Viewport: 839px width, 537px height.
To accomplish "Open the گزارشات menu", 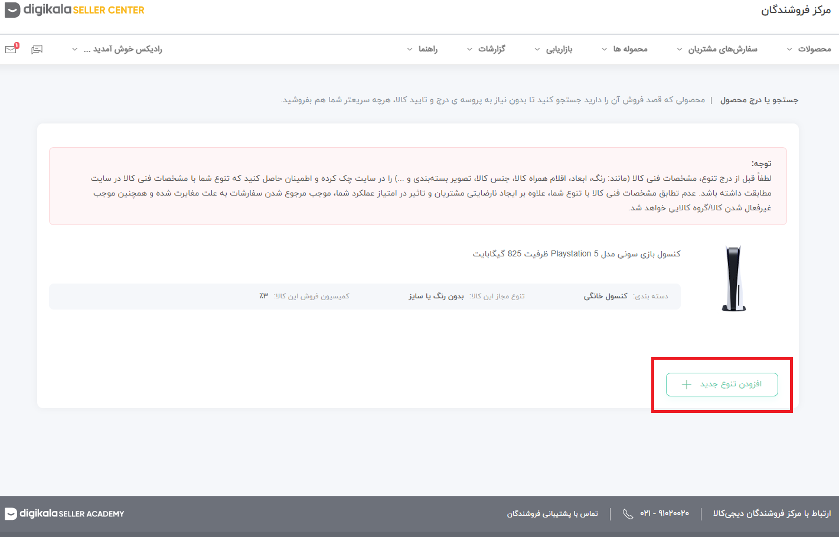I will click(x=486, y=49).
